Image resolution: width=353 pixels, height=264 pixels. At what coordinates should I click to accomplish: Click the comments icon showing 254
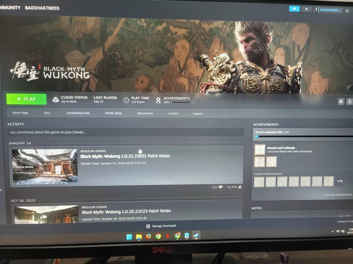221,187
